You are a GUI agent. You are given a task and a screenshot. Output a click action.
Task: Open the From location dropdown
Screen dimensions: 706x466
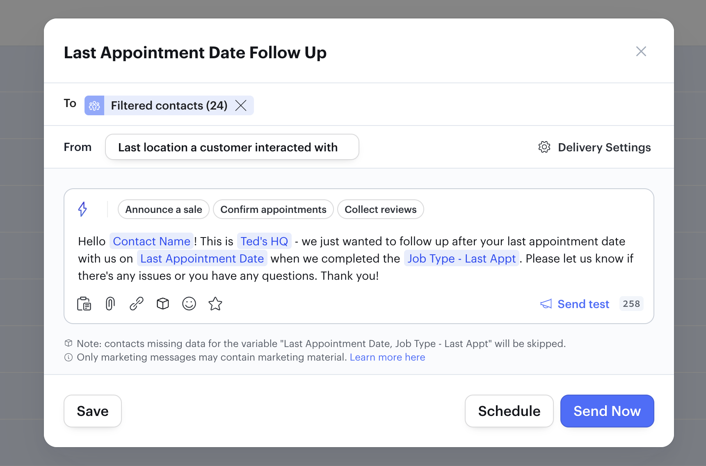[232, 147]
